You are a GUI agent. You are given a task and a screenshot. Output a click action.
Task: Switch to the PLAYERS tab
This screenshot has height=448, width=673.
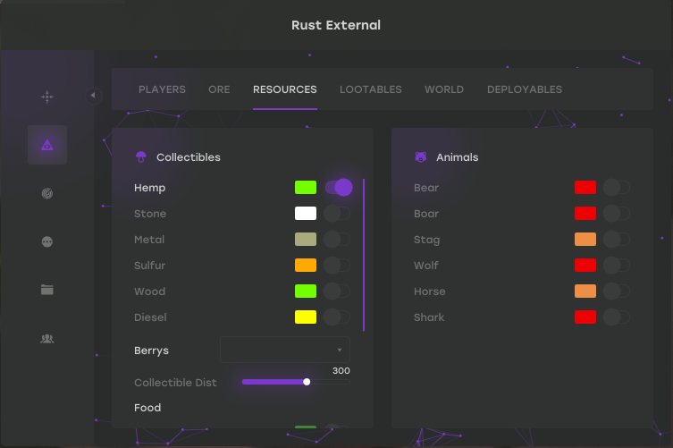coord(162,89)
